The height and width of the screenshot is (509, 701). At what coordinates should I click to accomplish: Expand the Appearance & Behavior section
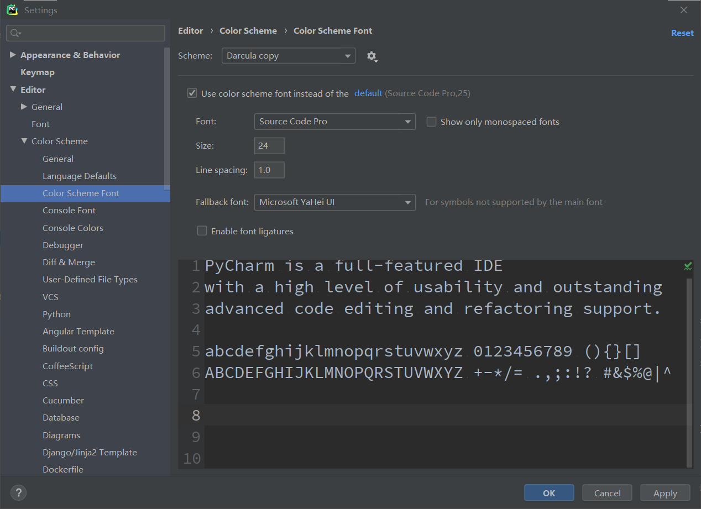13,55
